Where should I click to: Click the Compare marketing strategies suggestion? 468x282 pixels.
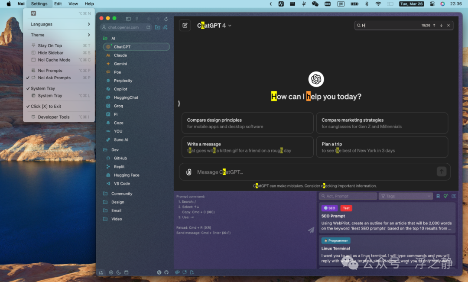tap(382, 123)
